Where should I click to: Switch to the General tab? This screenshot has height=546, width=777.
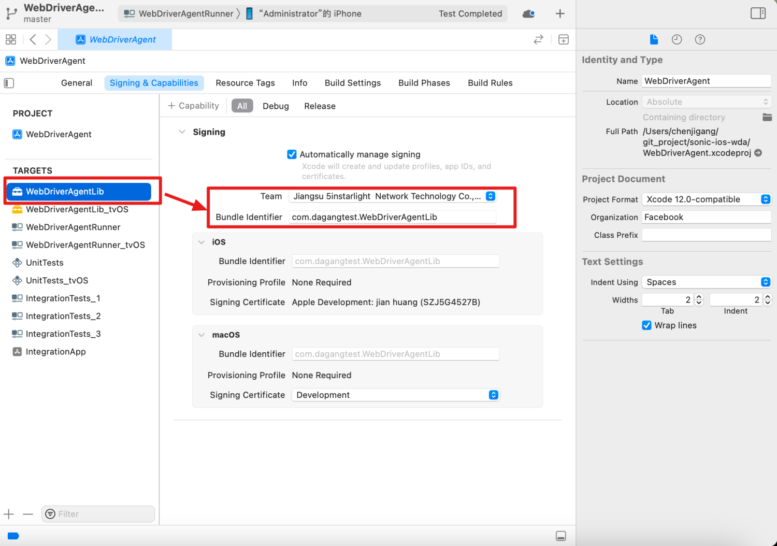point(77,83)
